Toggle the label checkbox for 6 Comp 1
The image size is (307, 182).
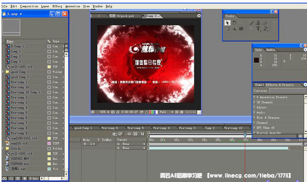[x=49, y=46]
